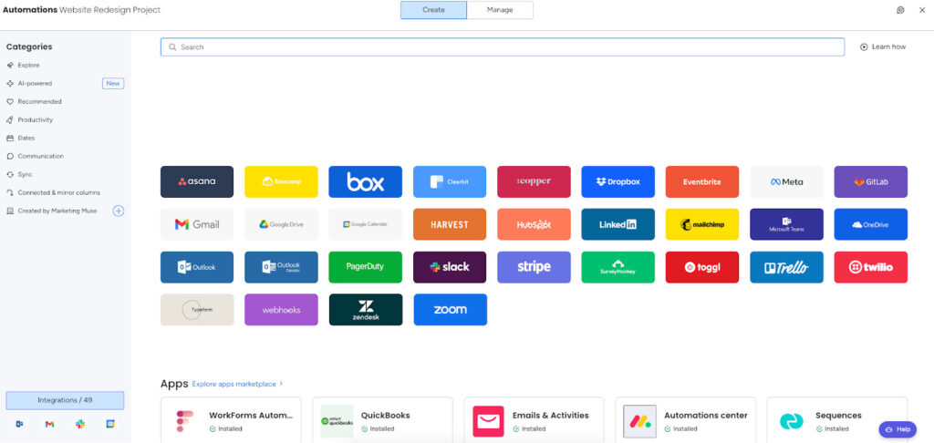Click the Help button
The height and width of the screenshot is (443, 934).
click(898, 429)
